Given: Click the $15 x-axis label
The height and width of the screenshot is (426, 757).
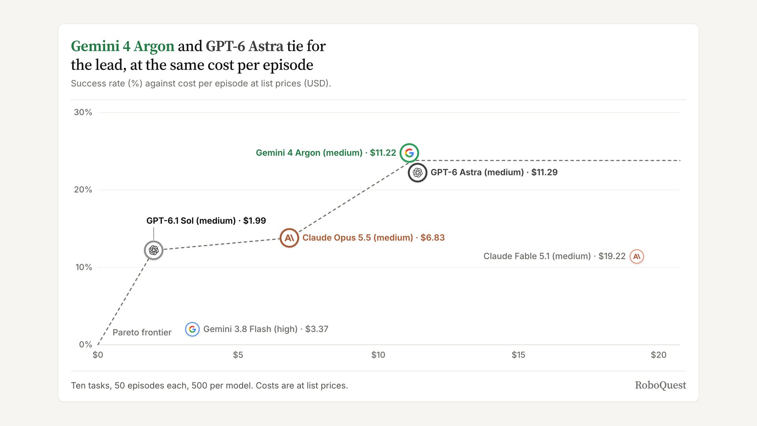Looking at the screenshot, I should [518, 355].
